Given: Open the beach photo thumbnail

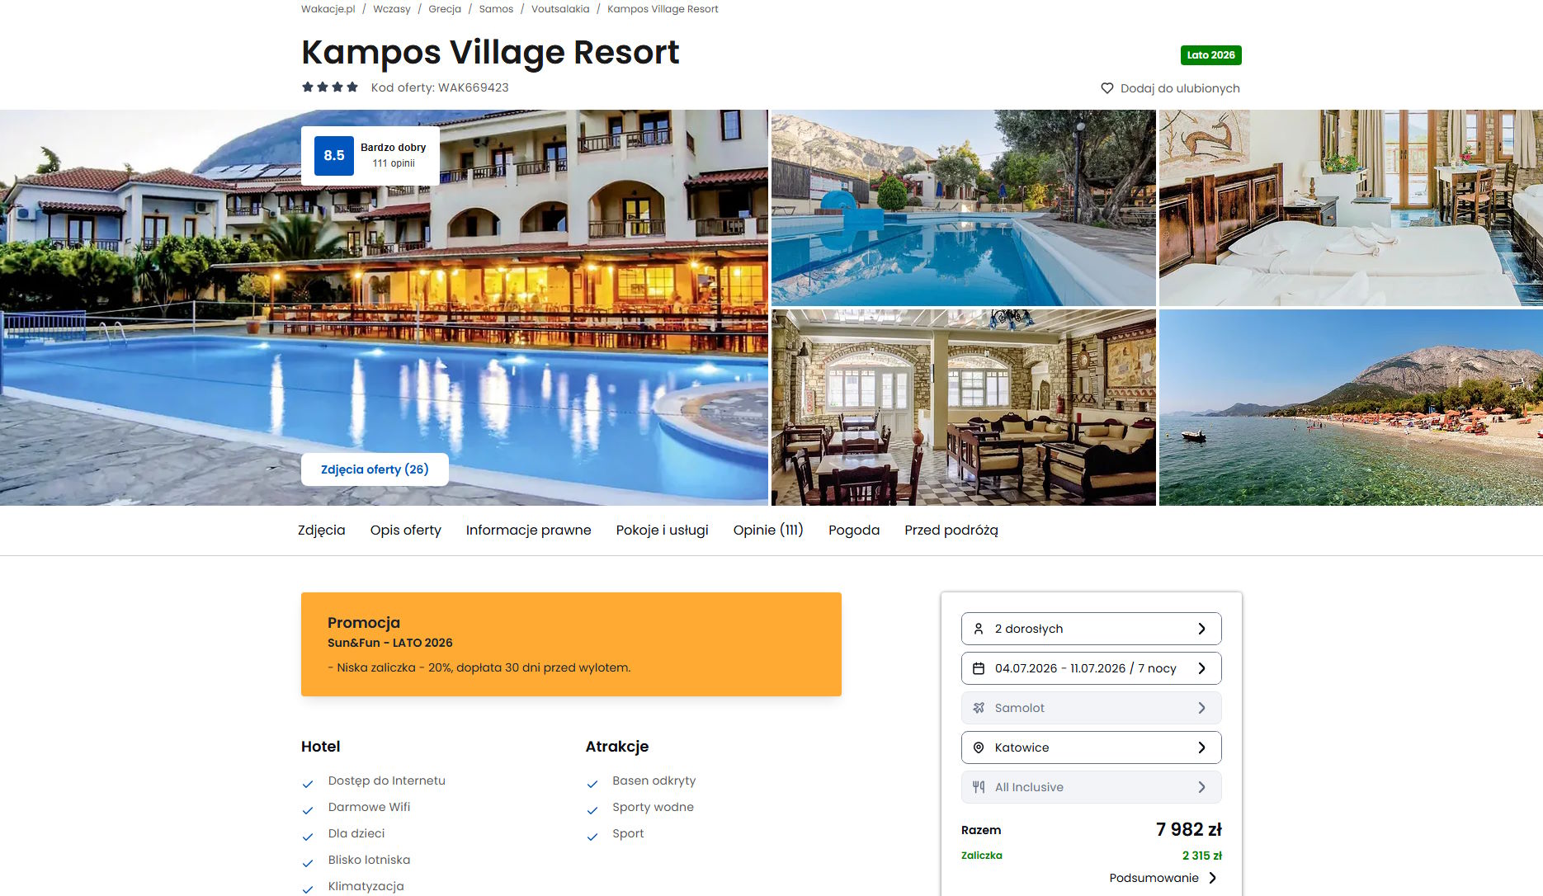Looking at the screenshot, I should click(x=1351, y=408).
